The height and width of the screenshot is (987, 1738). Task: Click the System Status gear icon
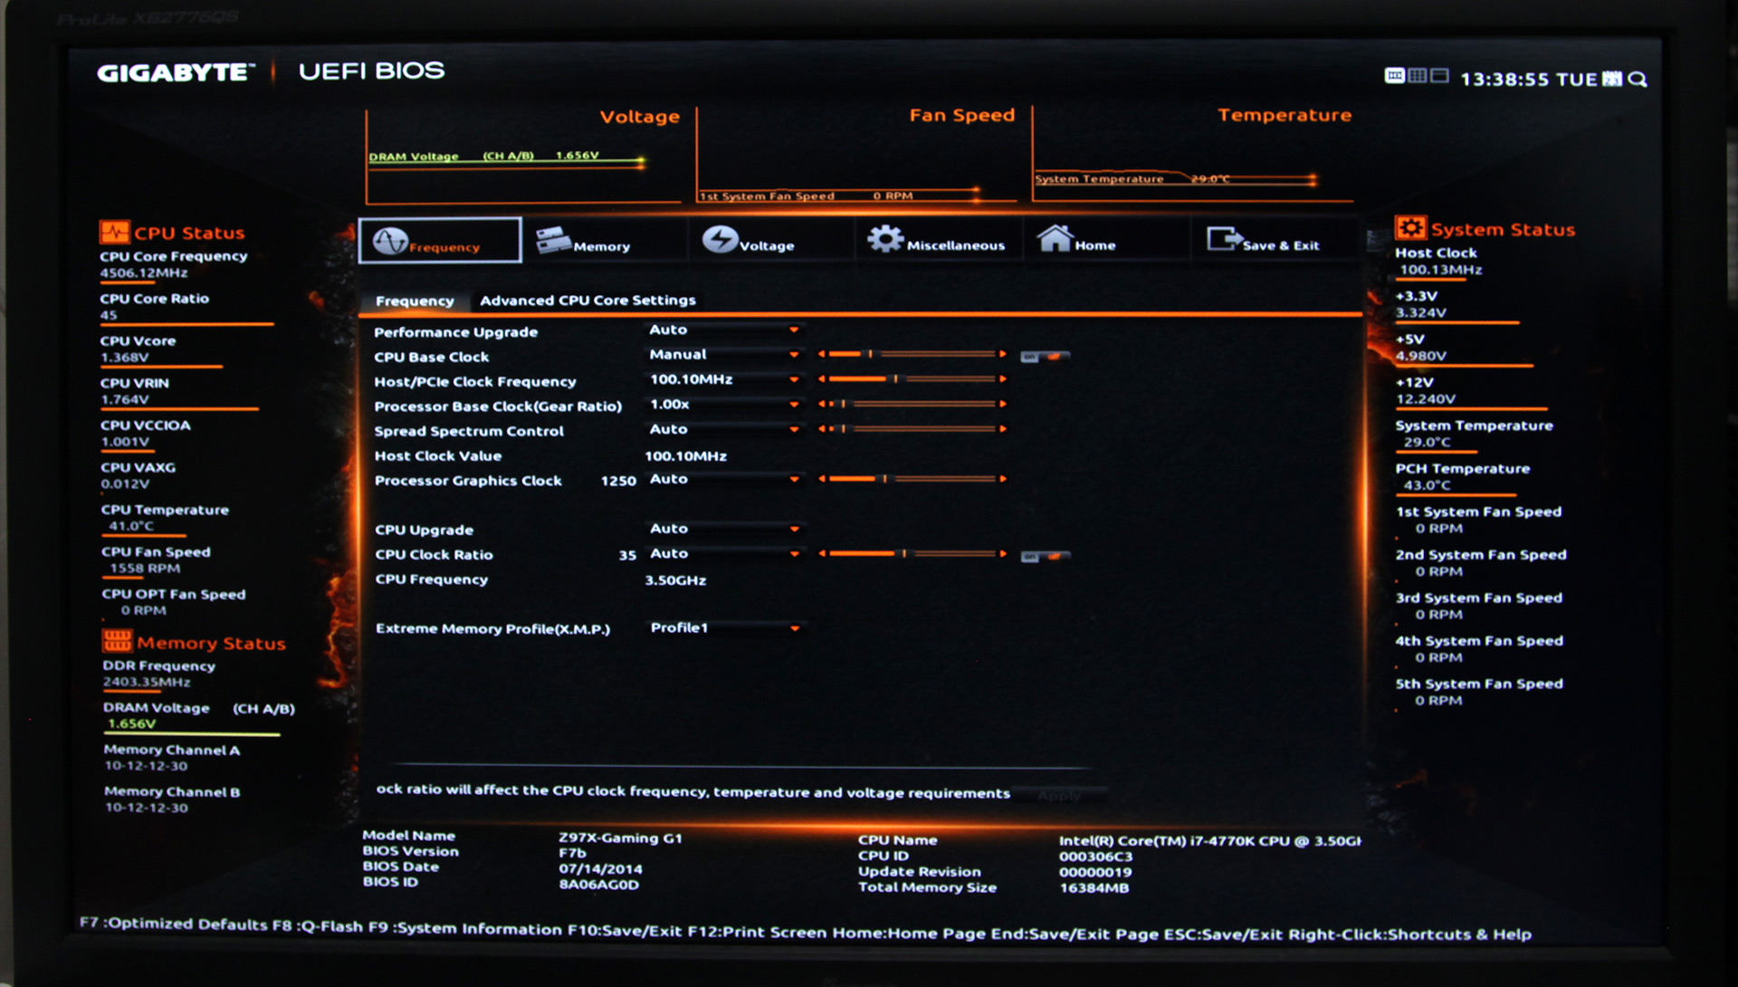point(1410,227)
